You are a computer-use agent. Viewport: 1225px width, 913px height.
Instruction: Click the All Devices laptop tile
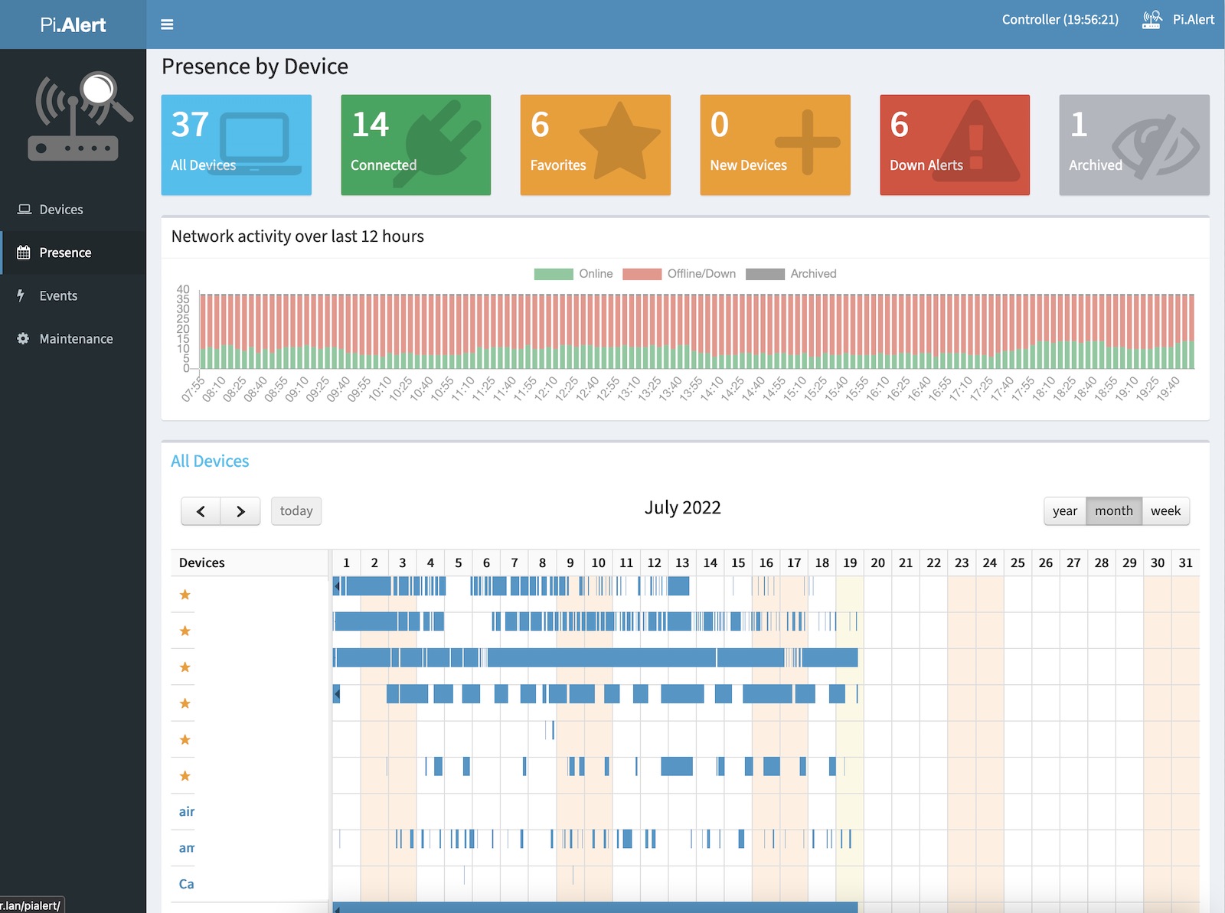[236, 145]
